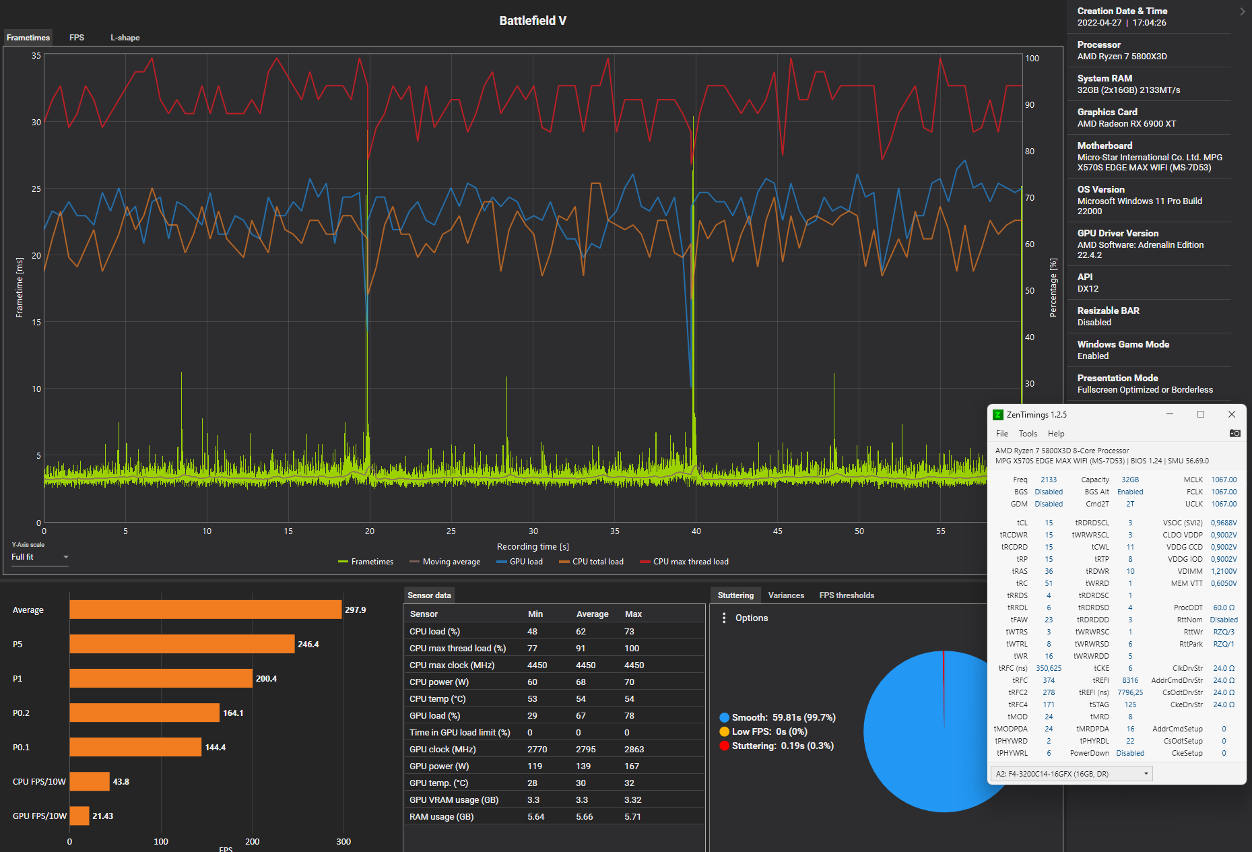Click the red Stuttering legend dot
This screenshot has width=1252, height=852.
(725, 746)
